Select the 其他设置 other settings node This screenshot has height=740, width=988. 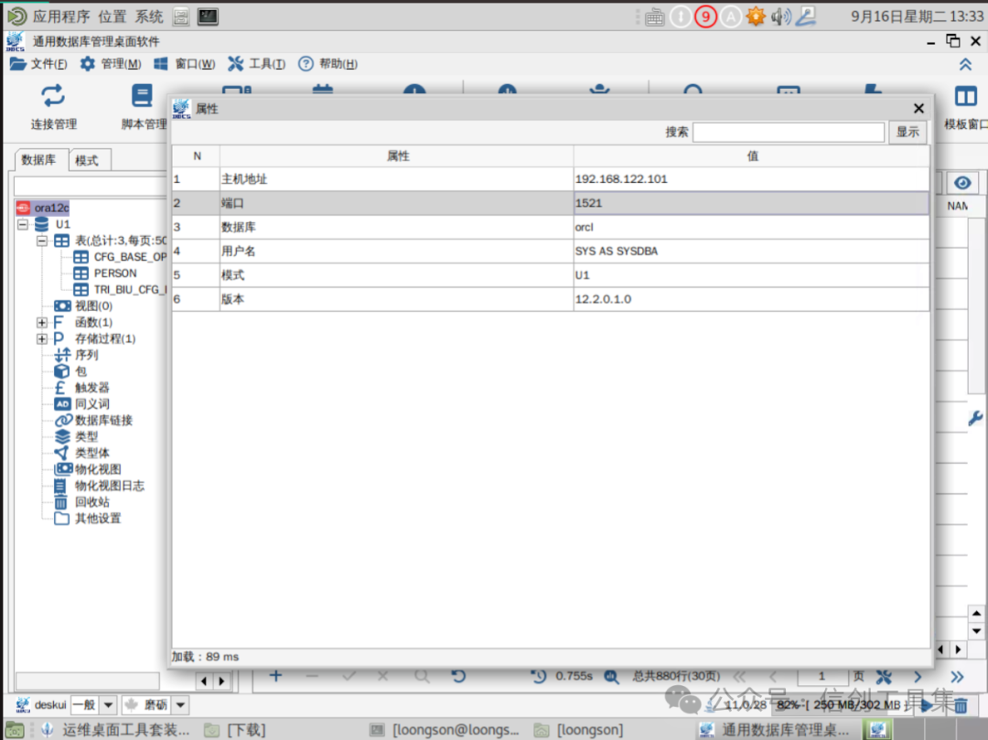(x=98, y=519)
